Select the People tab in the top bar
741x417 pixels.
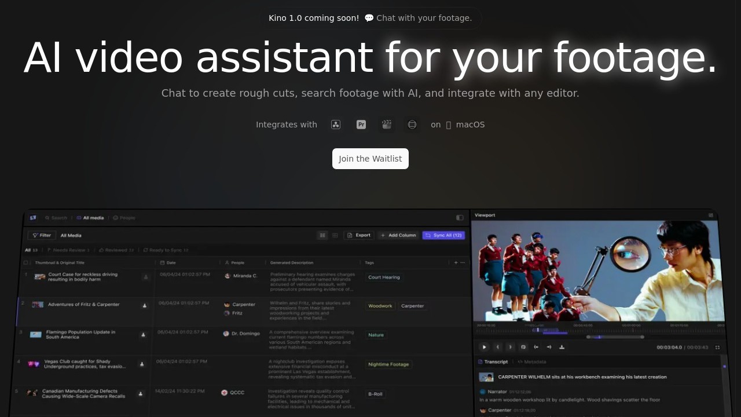124,218
